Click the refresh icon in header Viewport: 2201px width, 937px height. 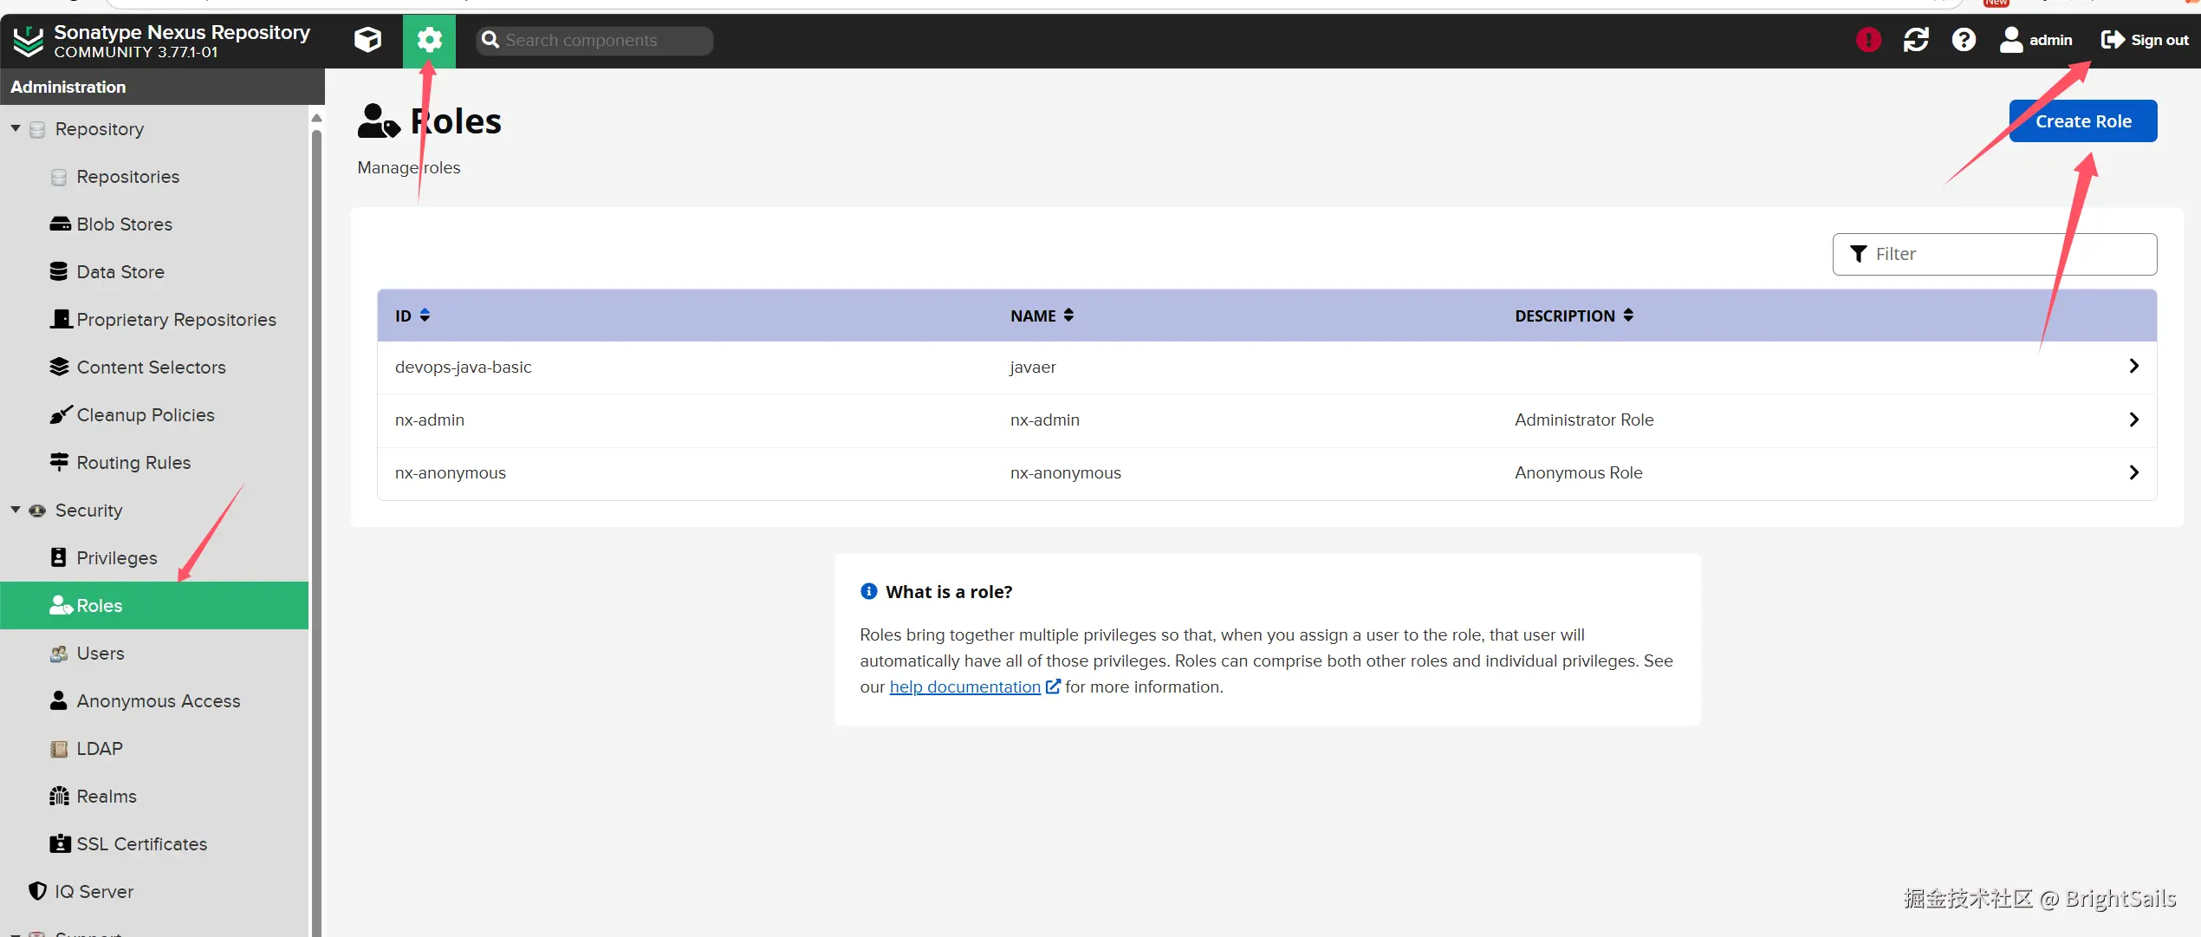click(1916, 40)
